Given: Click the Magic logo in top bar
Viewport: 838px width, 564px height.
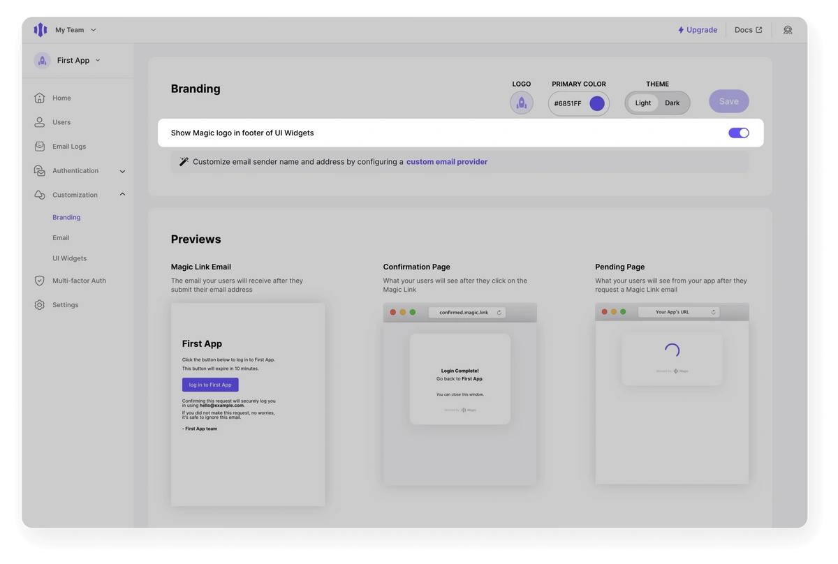Looking at the screenshot, I should pos(41,30).
